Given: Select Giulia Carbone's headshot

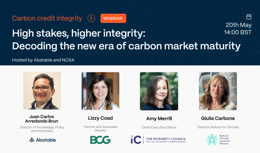Looking at the screenshot, I should [x=218, y=91].
